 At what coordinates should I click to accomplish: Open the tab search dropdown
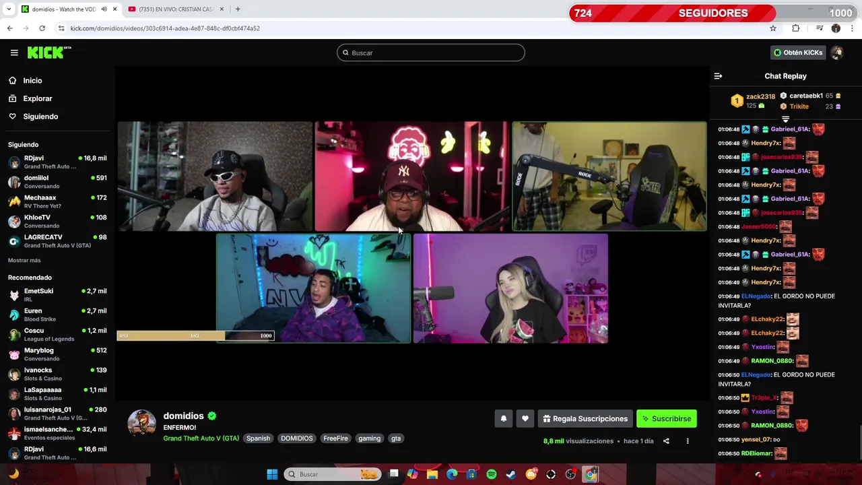pyautogui.click(x=9, y=9)
